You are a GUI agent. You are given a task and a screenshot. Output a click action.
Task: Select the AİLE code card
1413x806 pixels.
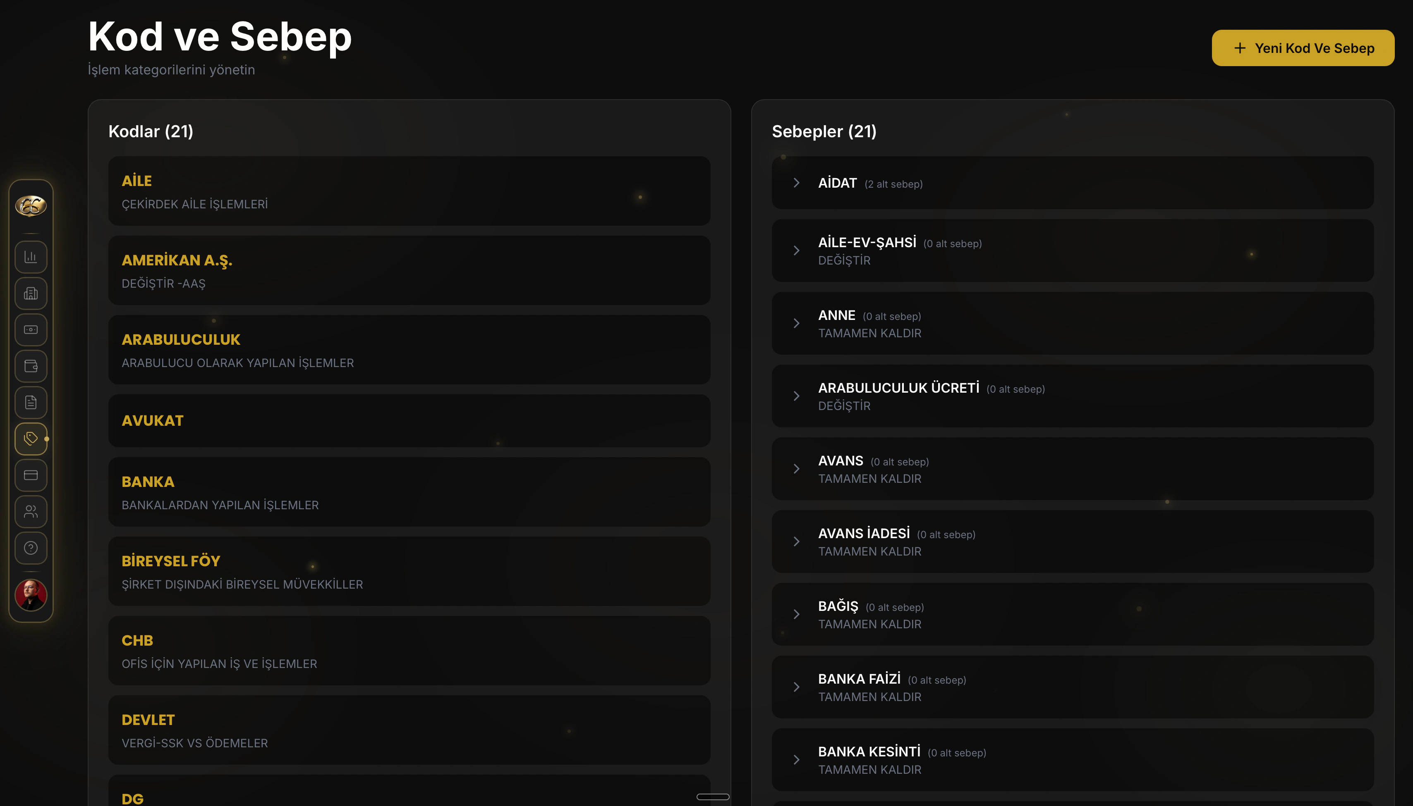410,191
